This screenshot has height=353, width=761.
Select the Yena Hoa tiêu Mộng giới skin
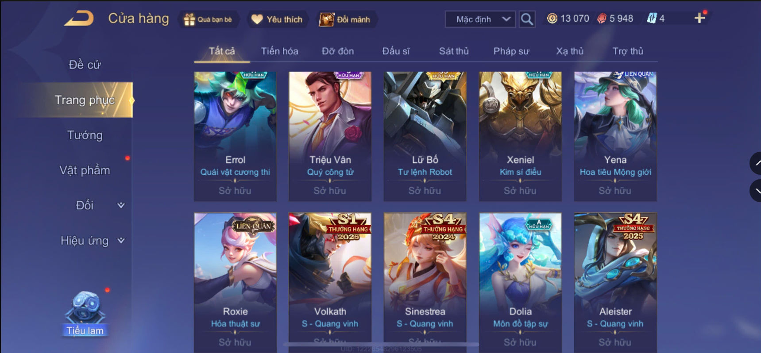coord(615,136)
